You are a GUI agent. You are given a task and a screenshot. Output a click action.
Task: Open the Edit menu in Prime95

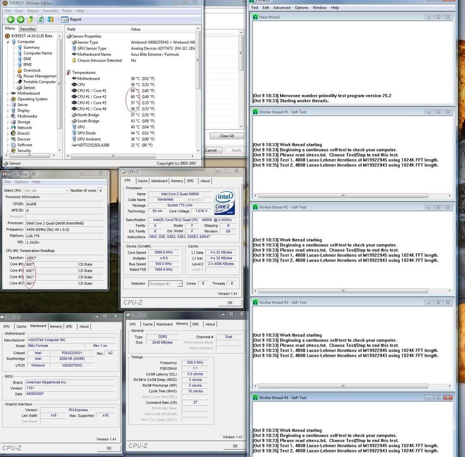[x=266, y=8]
